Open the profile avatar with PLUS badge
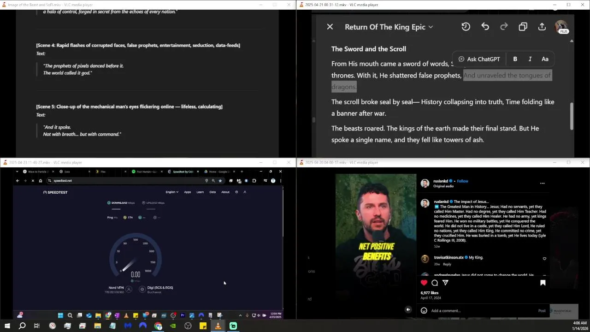This screenshot has height=332, width=590. 561,27
